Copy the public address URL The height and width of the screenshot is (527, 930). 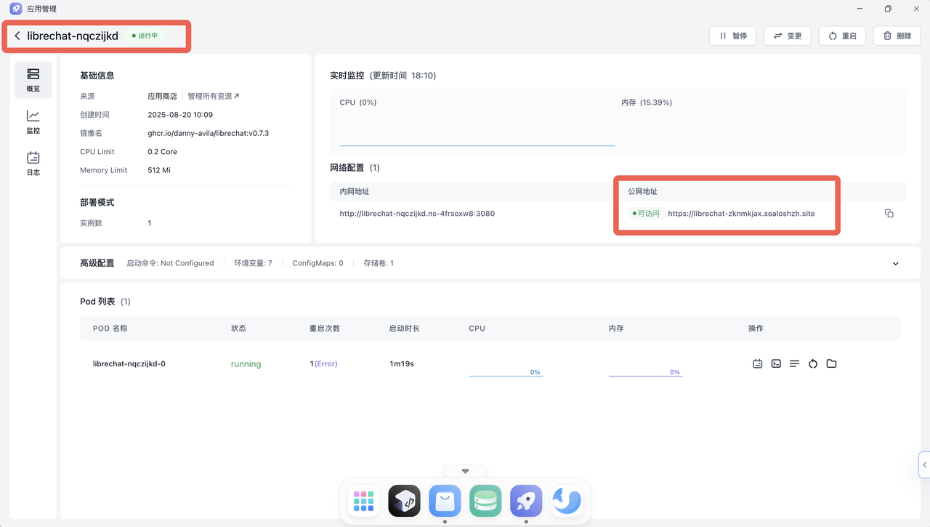coord(889,214)
